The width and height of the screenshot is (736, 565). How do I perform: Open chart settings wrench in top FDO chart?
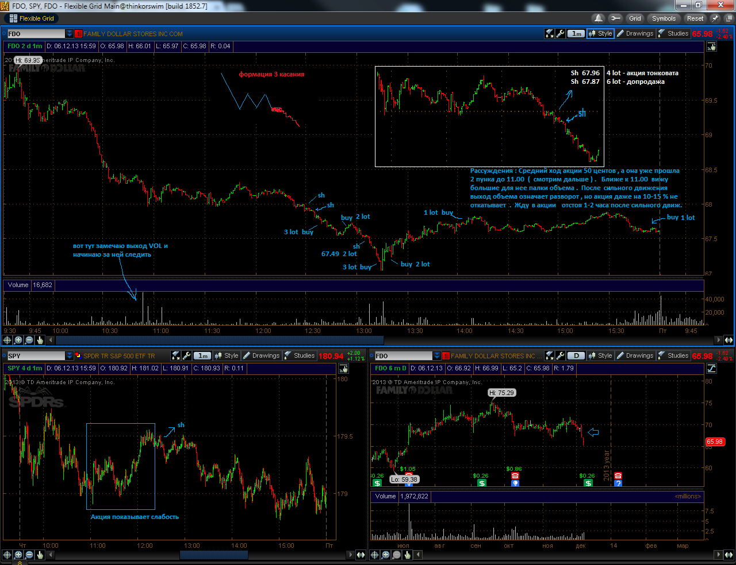pyautogui.click(x=560, y=34)
